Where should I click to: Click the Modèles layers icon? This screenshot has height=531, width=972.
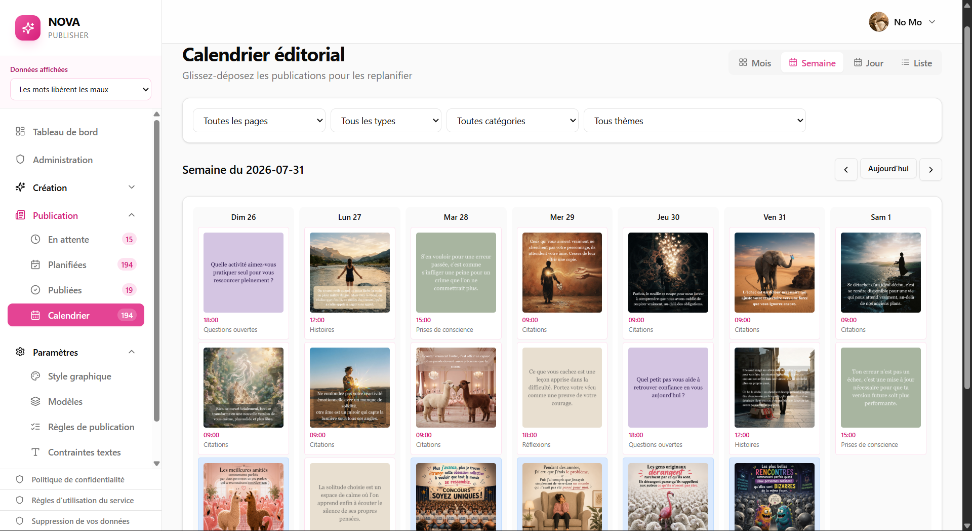35,401
